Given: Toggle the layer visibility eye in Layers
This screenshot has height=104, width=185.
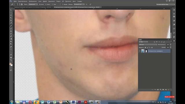Looking at the screenshot, I should 140,51.
